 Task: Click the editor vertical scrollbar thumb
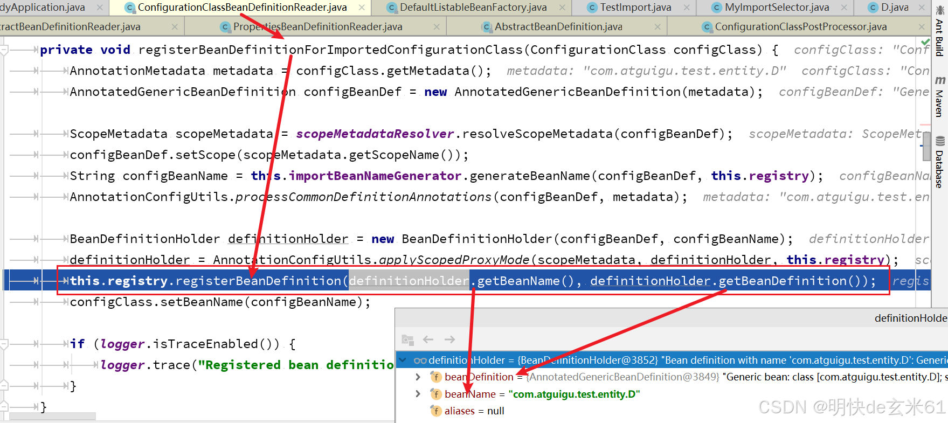926,146
